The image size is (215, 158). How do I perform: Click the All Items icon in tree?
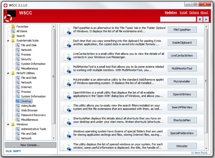[13, 31]
